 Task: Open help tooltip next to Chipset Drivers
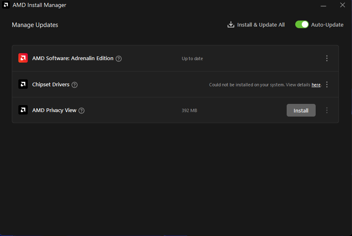pos(75,85)
